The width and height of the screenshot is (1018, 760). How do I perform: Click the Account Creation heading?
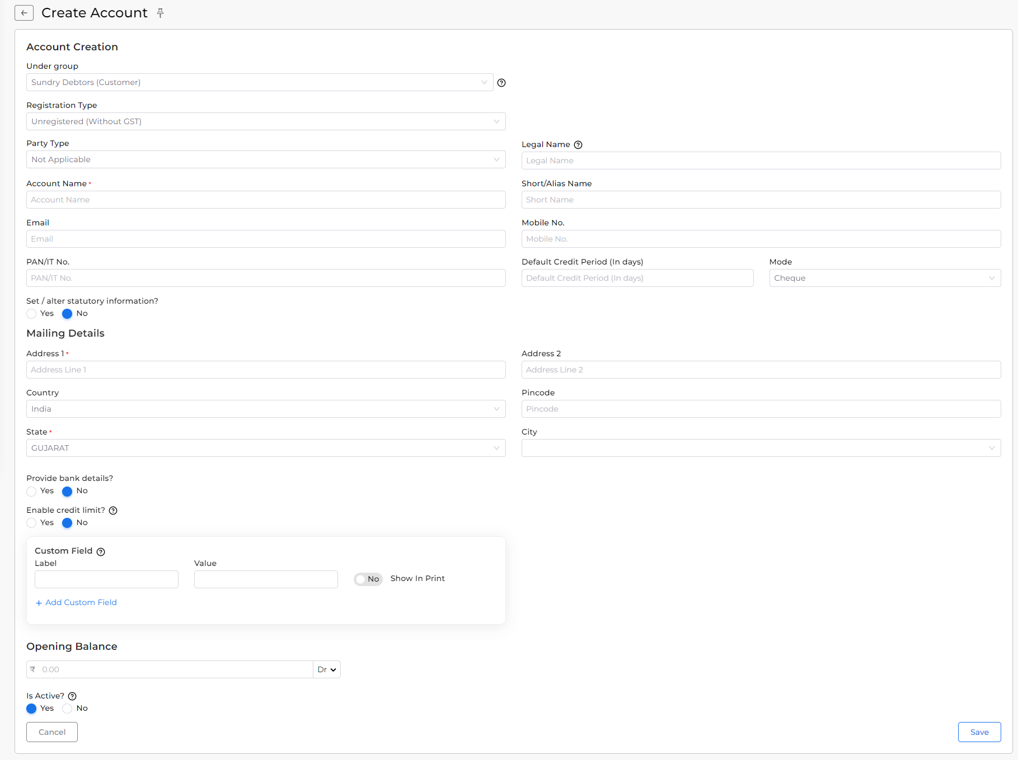click(72, 47)
